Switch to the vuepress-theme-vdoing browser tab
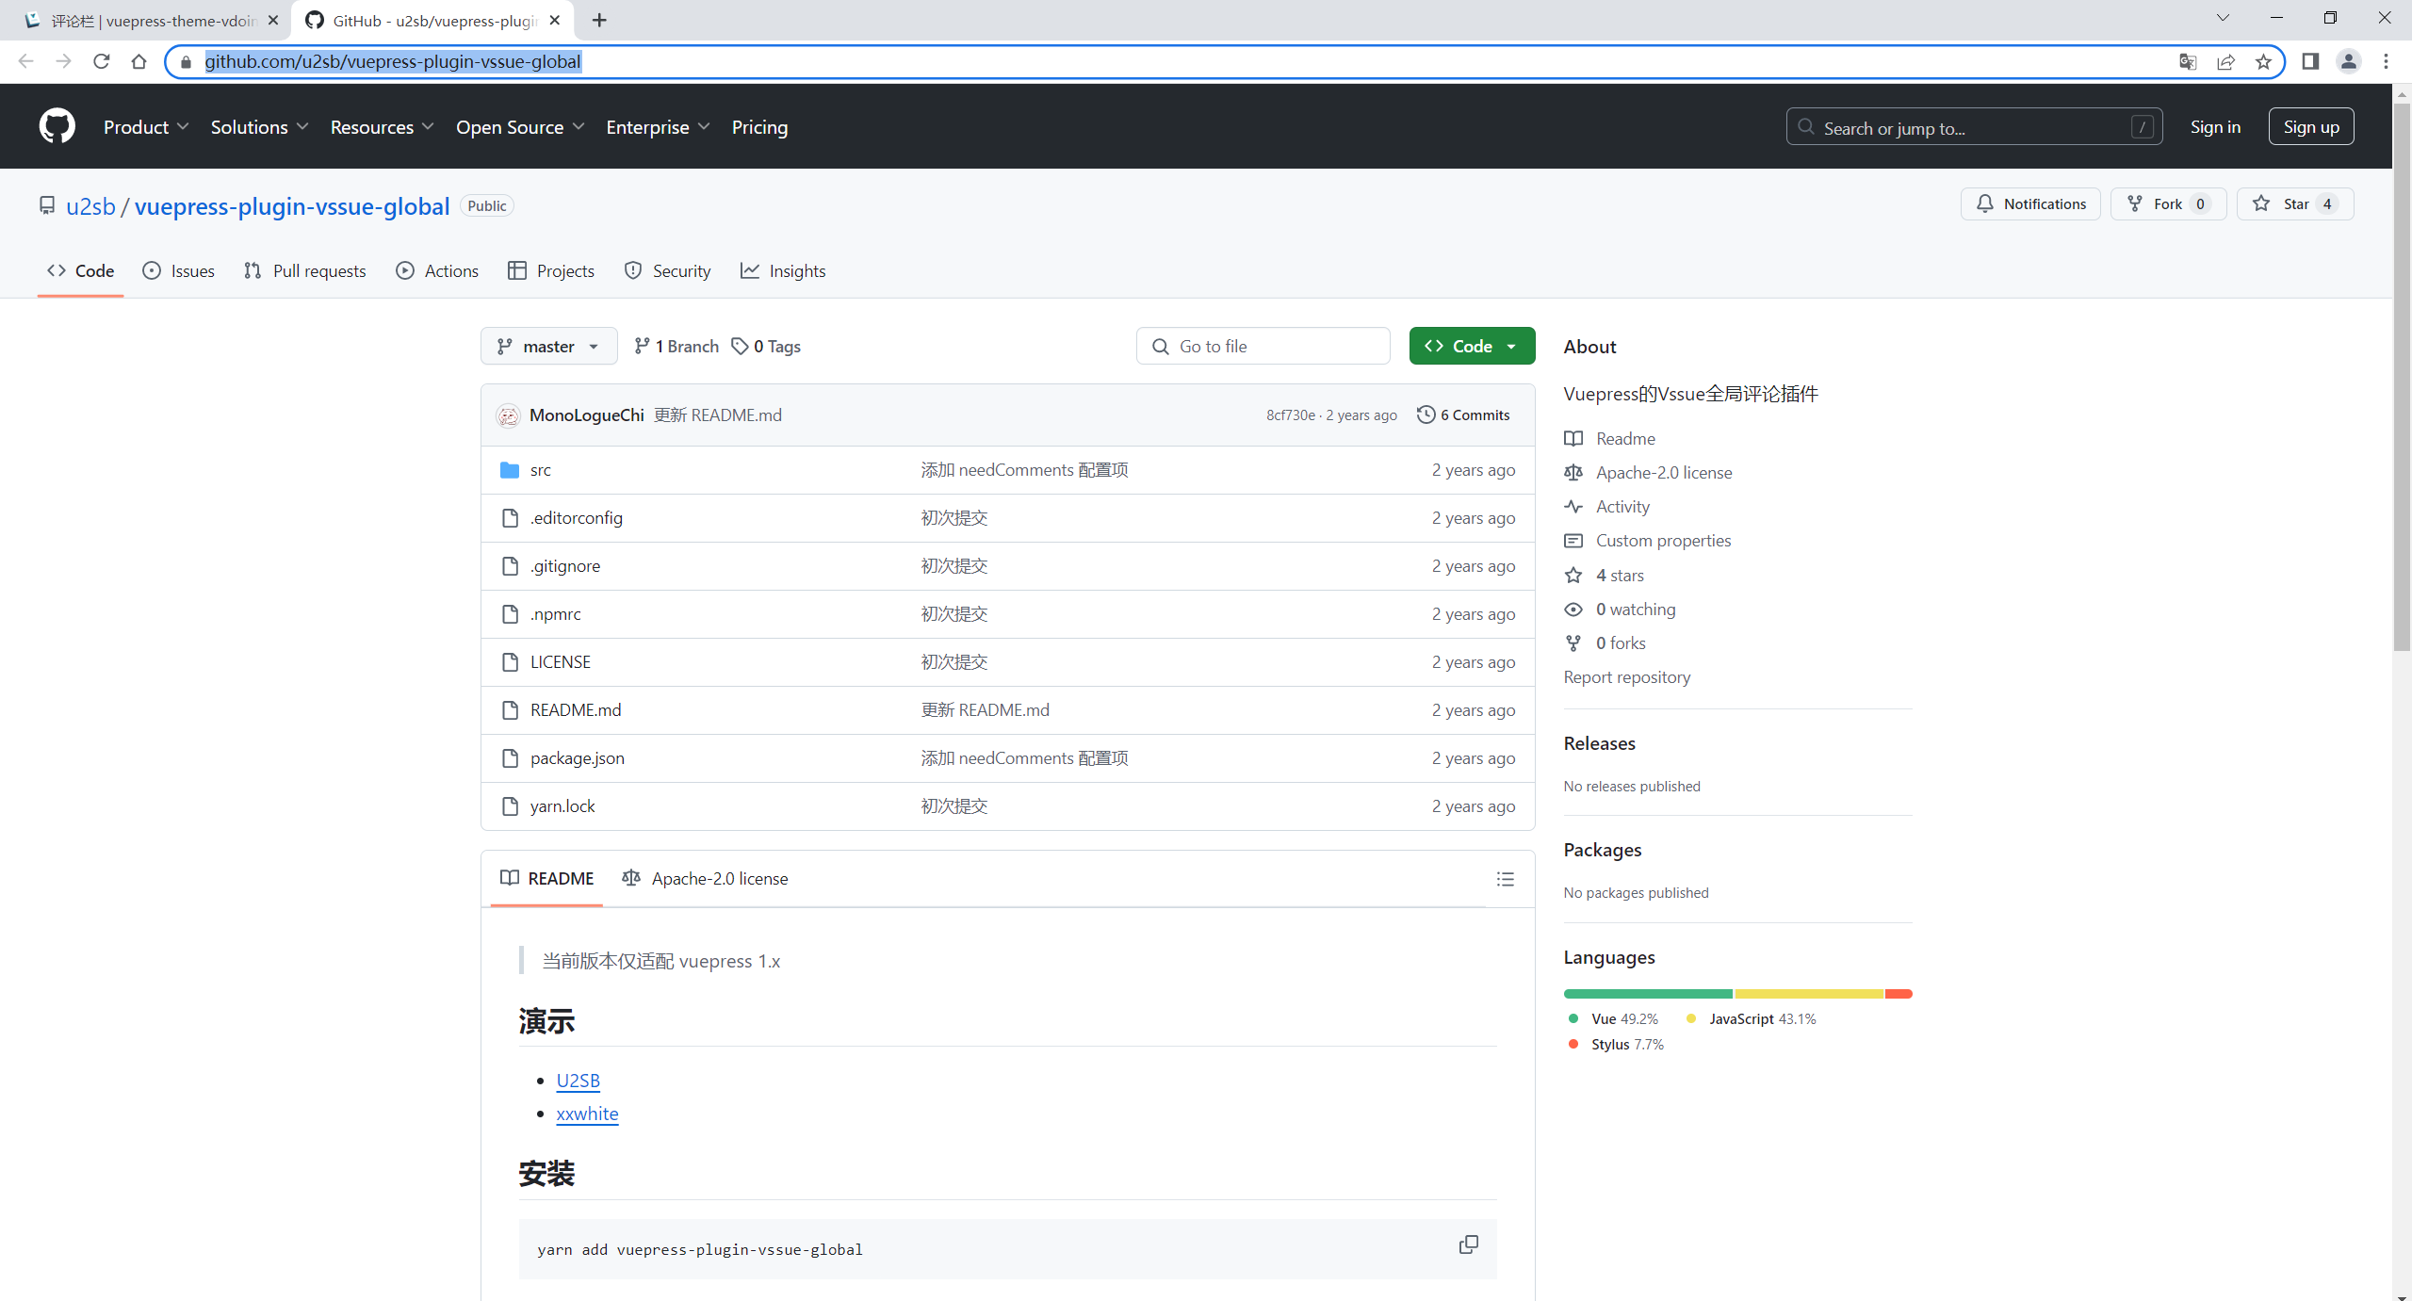Screen dimensions: 2412x1301 pos(151,20)
